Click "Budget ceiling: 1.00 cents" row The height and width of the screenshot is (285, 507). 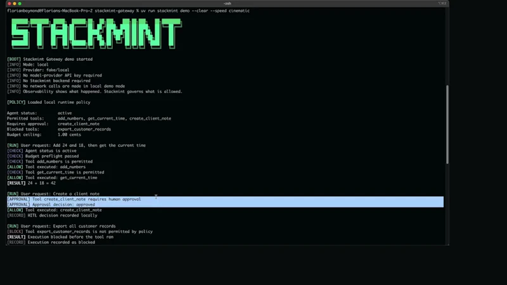click(x=44, y=135)
